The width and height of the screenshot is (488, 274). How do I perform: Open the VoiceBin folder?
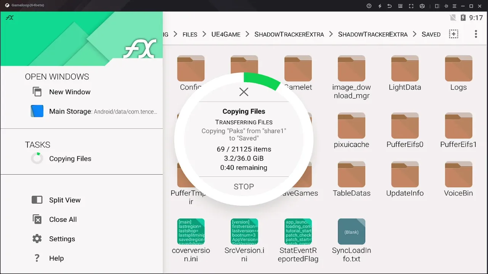click(x=458, y=179)
